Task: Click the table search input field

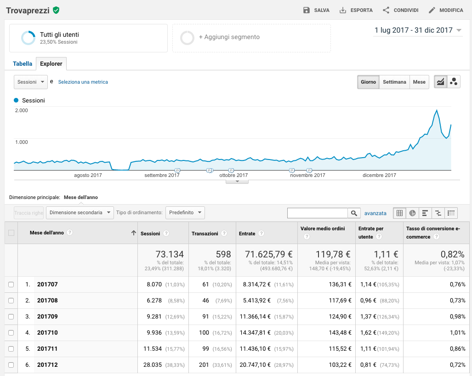Action: coord(318,213)
